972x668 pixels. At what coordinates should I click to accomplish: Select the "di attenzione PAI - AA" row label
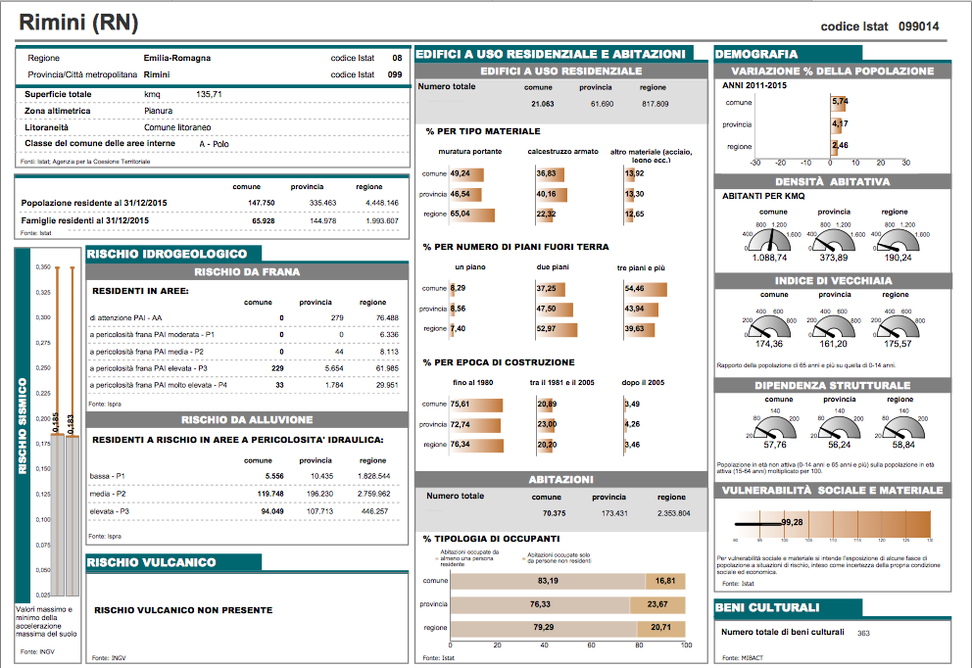tap(125, 318)
